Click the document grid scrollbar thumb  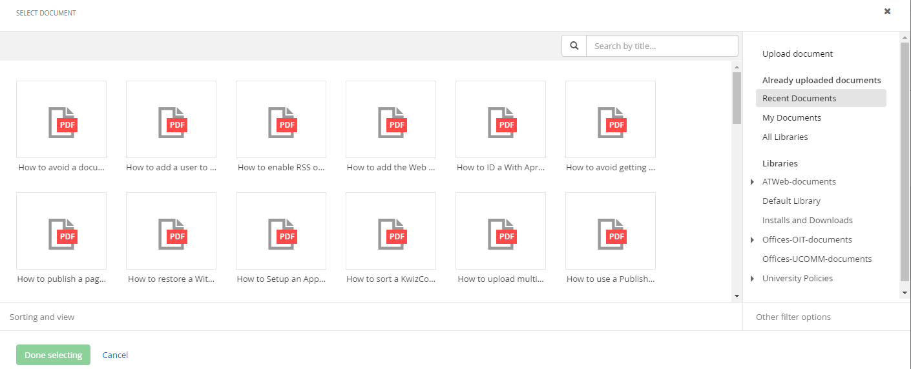[737, 97]
